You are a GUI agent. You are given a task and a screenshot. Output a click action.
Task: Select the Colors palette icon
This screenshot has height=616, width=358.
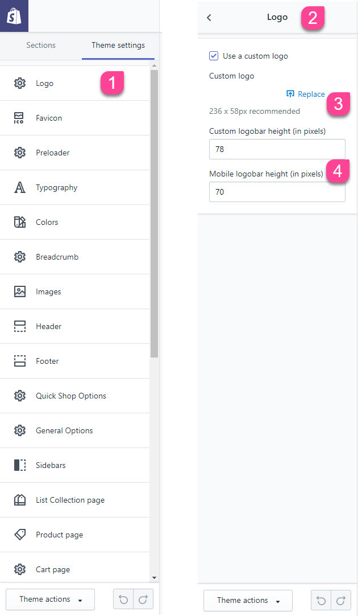[x=20, y=222]
